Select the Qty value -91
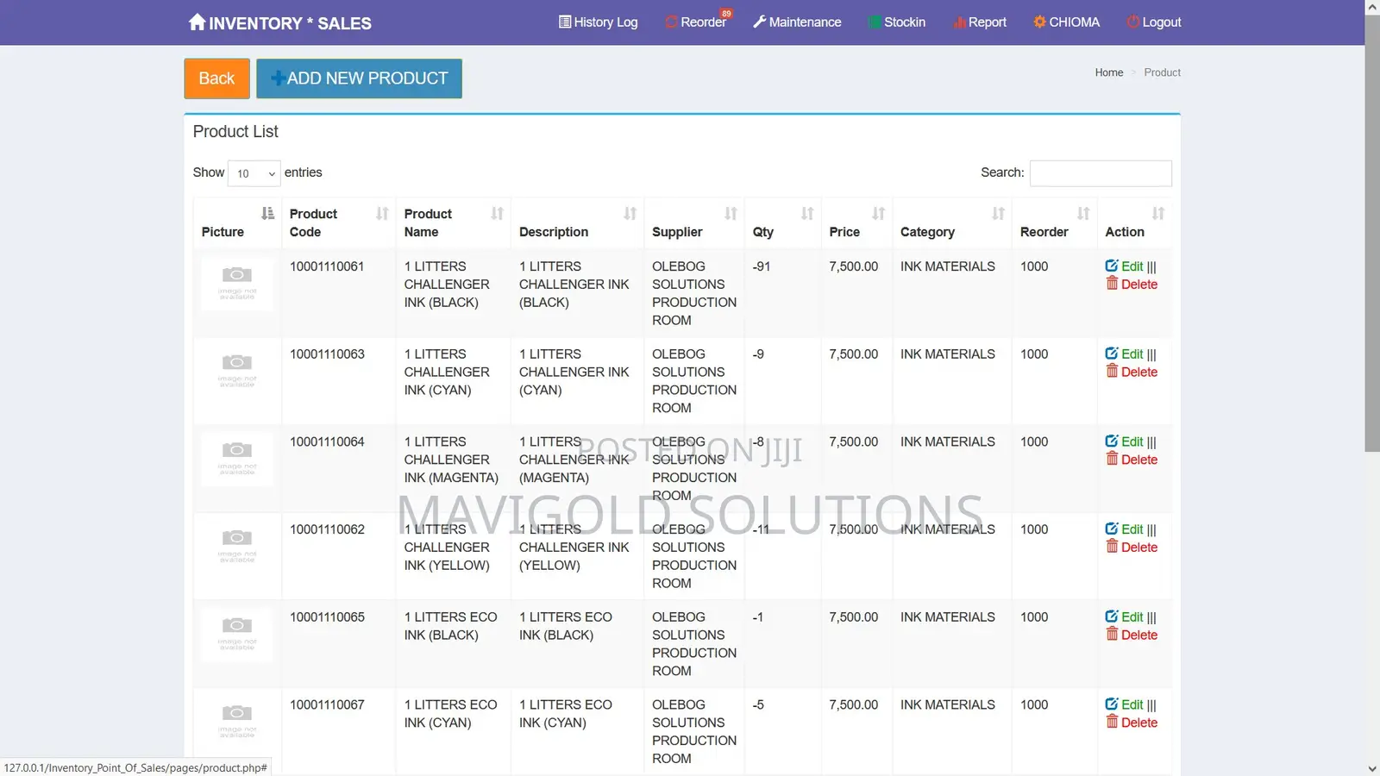This screenshot has height=776, width=1380. pos(762,266)
